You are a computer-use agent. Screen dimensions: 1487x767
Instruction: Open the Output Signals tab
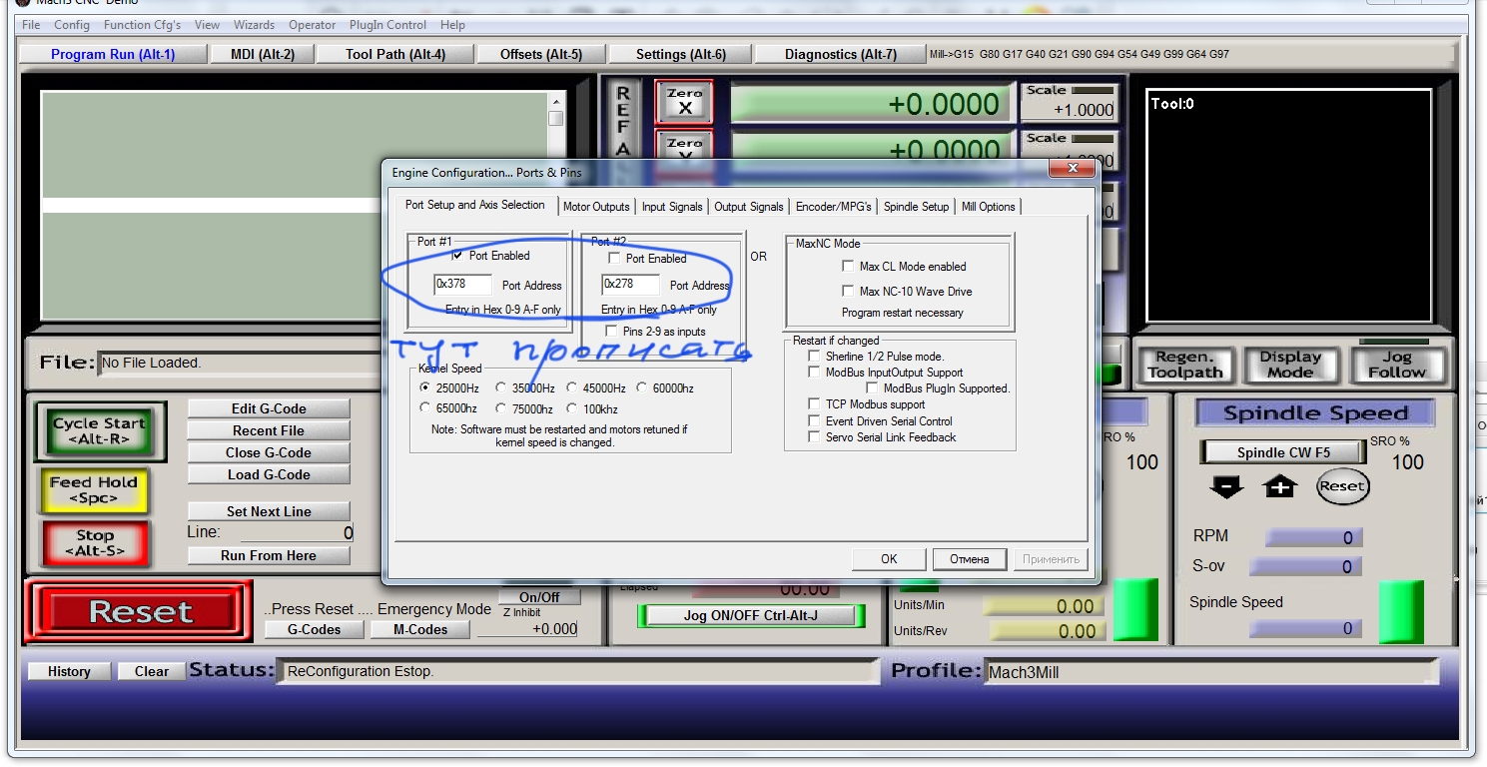point(749,207)
